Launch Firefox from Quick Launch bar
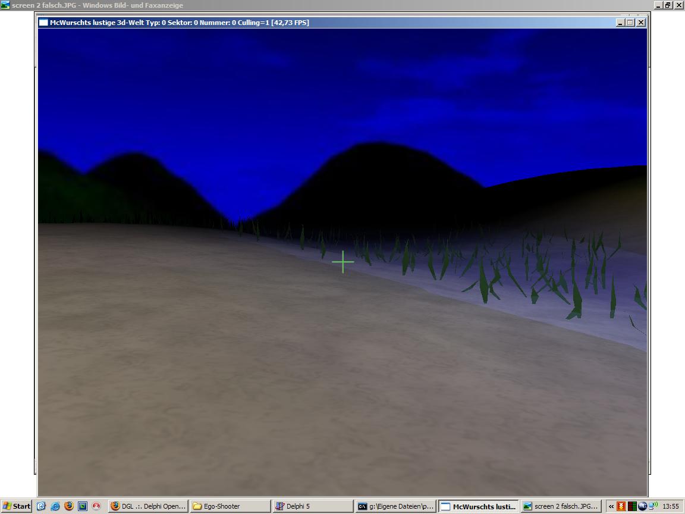 coord(69,506)
